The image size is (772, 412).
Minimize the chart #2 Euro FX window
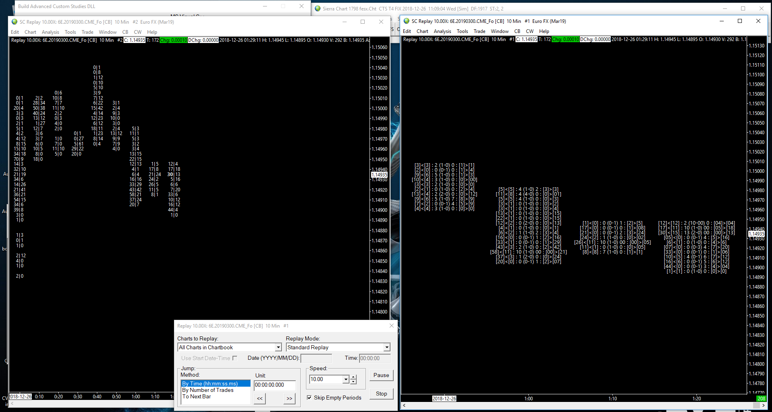(344, 22)
